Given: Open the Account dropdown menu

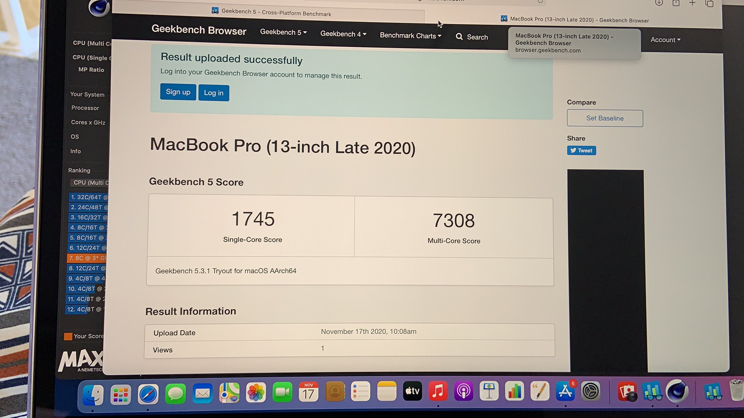Looking at the screenshot, I should [x=665, y=40].
